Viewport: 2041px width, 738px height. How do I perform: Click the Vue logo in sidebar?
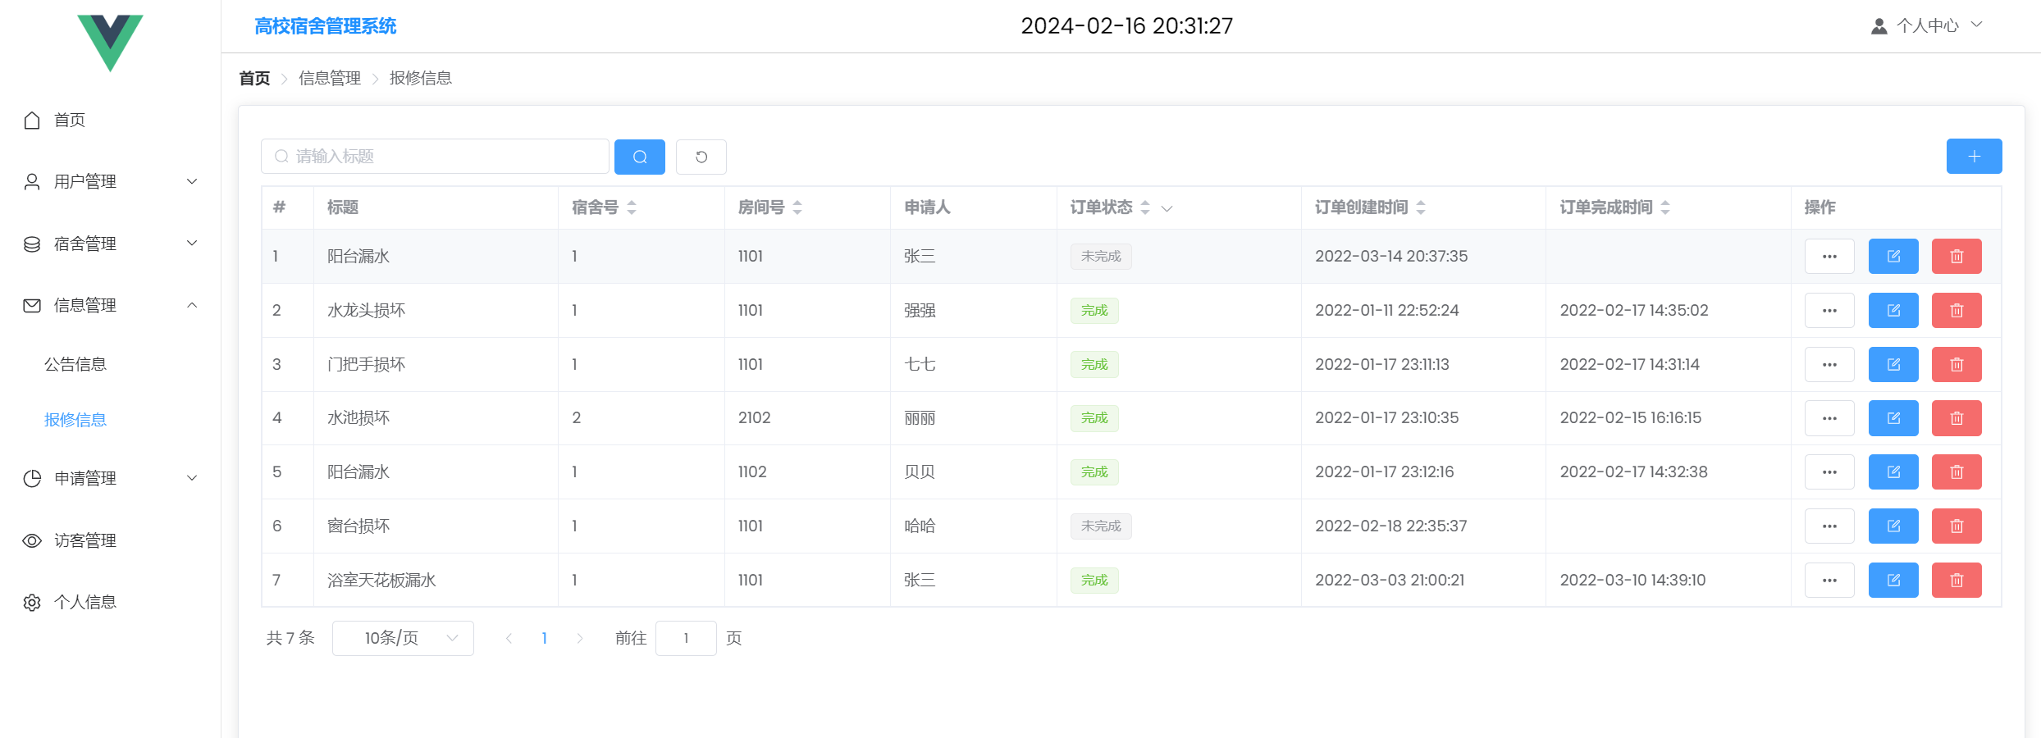coord(110,43)
